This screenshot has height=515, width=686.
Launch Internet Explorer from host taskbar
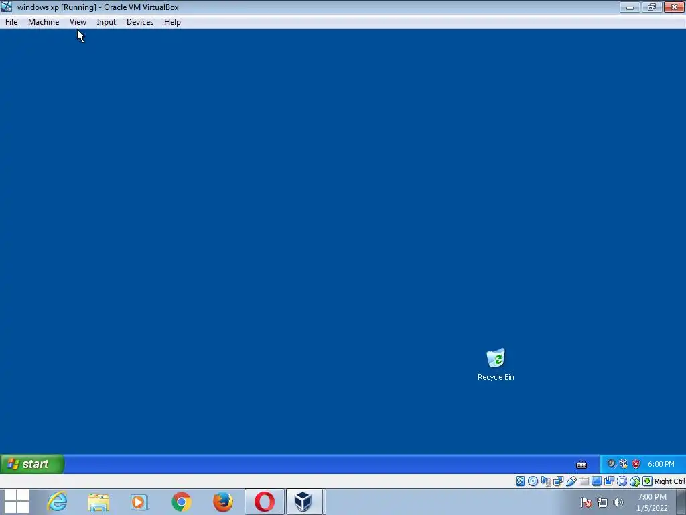click(x=58, y=502)
